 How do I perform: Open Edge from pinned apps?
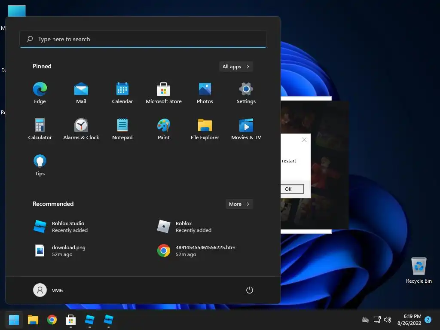pos(40,93)
